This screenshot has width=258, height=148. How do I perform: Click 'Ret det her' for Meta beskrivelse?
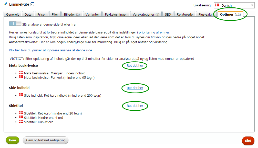135,65
